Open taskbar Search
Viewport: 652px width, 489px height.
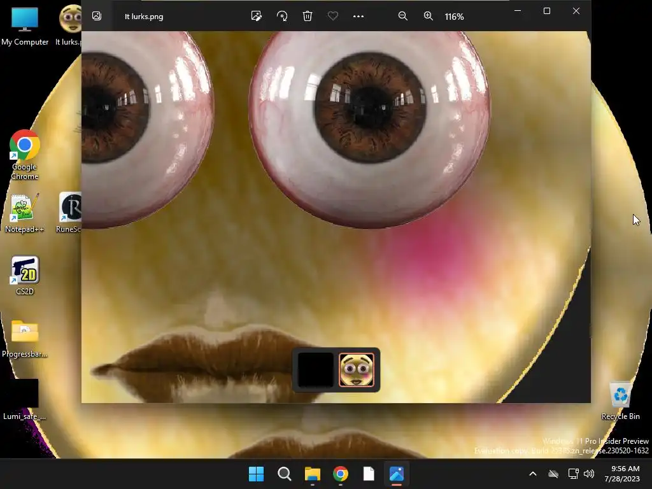tap(285, 474)
